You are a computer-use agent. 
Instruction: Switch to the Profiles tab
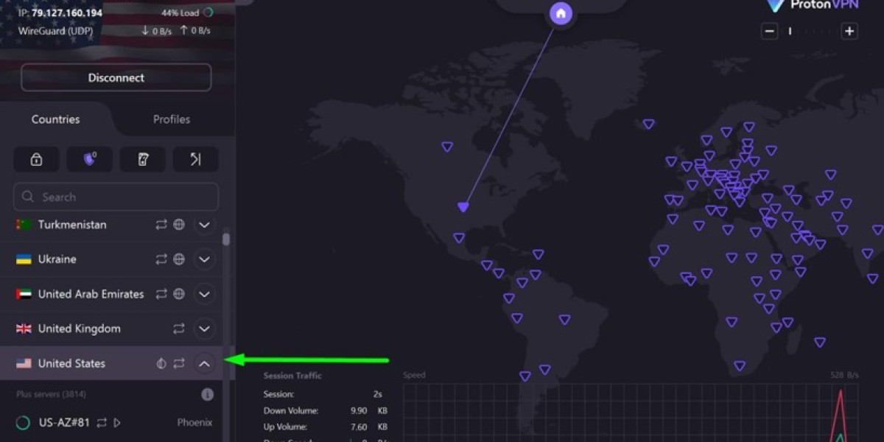172,119
